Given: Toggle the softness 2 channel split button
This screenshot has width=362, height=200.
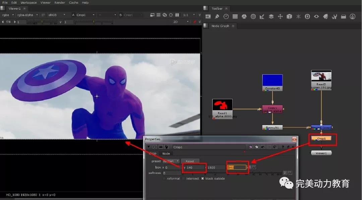Looking at the screenshot, I should pos(285,173).
